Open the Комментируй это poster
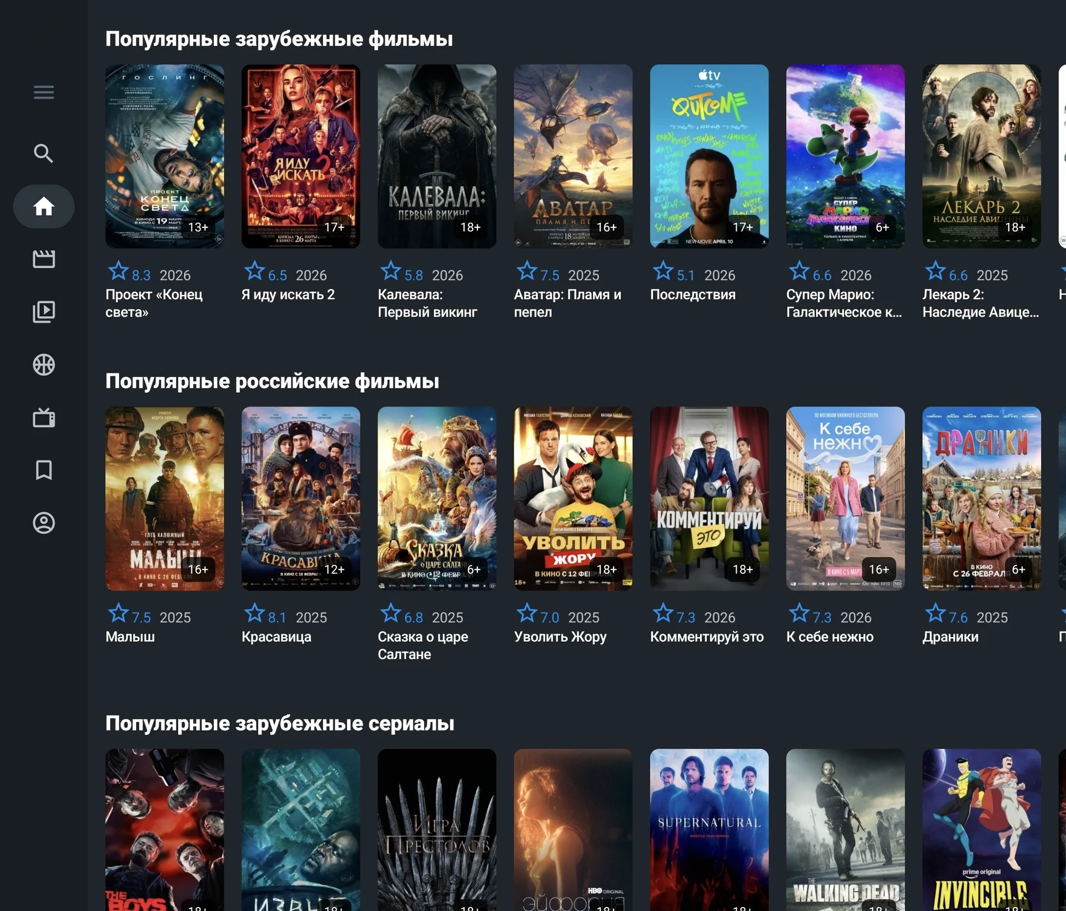1066x911 pixels. (x=710, y=498)
